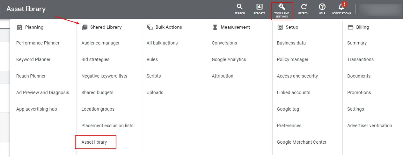Open Business data

(x=291, y=43)
